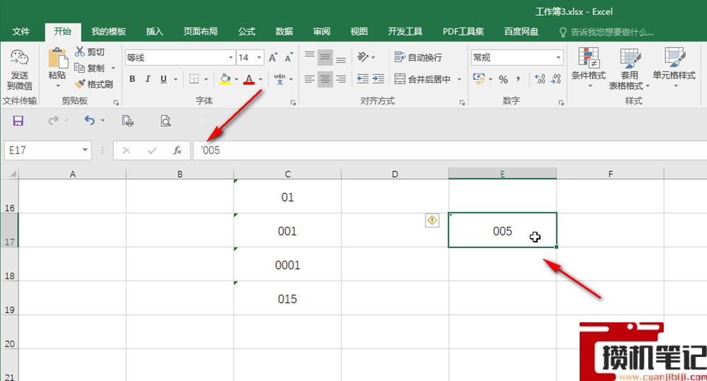Toggle Wrap Text (自动换行)
Screen dimensions: 707x381
point(418,57)
